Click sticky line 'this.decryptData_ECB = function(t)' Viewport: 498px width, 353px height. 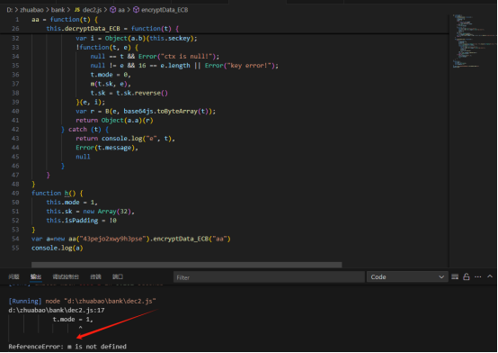(x=112, y=29)
